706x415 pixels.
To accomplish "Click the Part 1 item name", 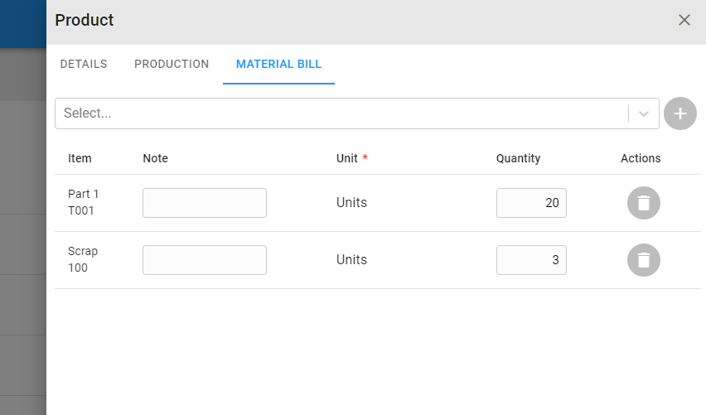I will (x=84, y=194).
